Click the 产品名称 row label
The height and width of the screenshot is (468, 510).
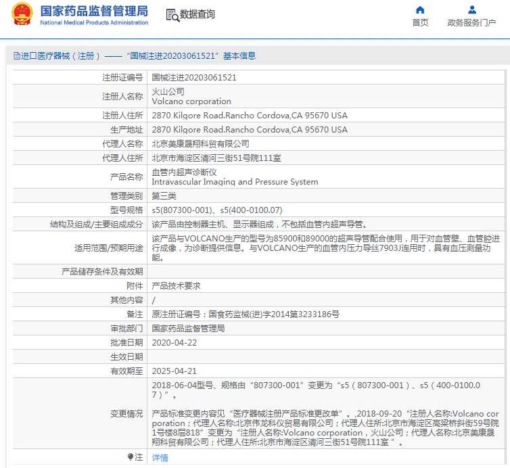tap(126, 177)
